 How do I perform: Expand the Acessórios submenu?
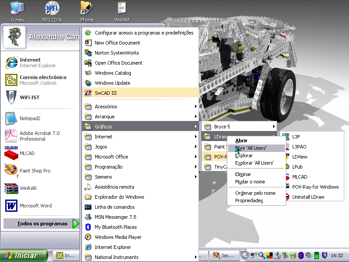point(140,107)
